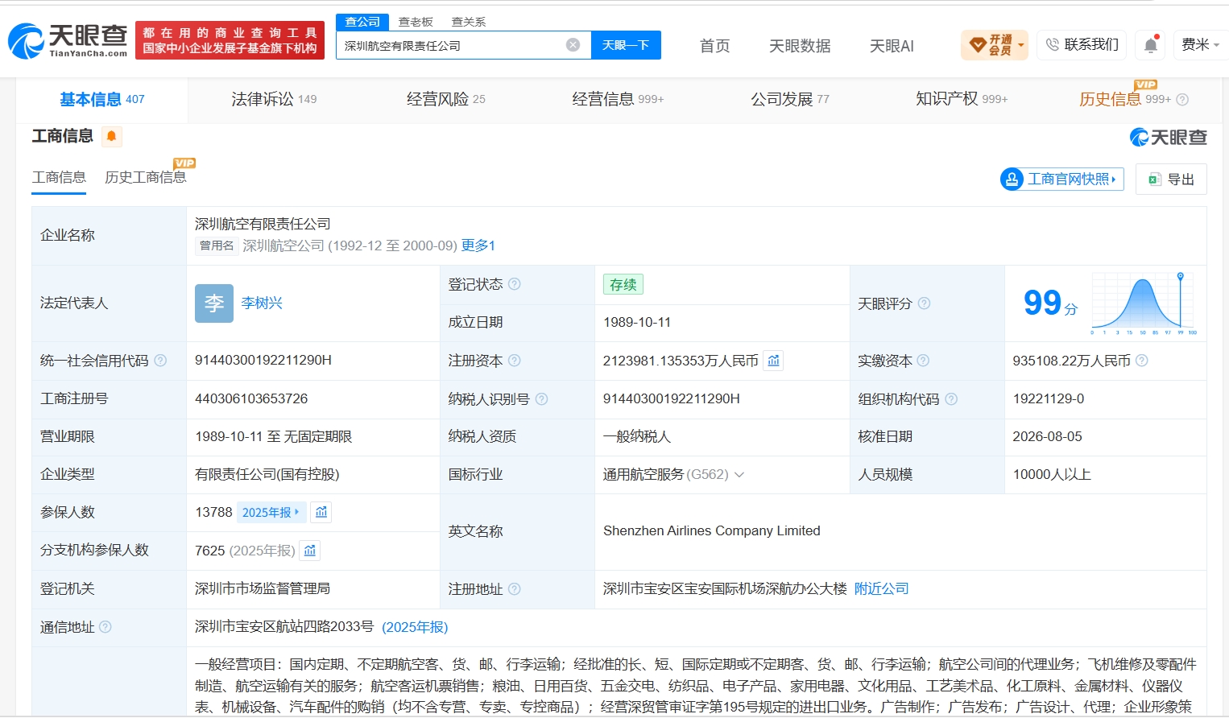Expand the 通用航空服务 industry dropdown
Screen dimensions: 1229x718
739,474
